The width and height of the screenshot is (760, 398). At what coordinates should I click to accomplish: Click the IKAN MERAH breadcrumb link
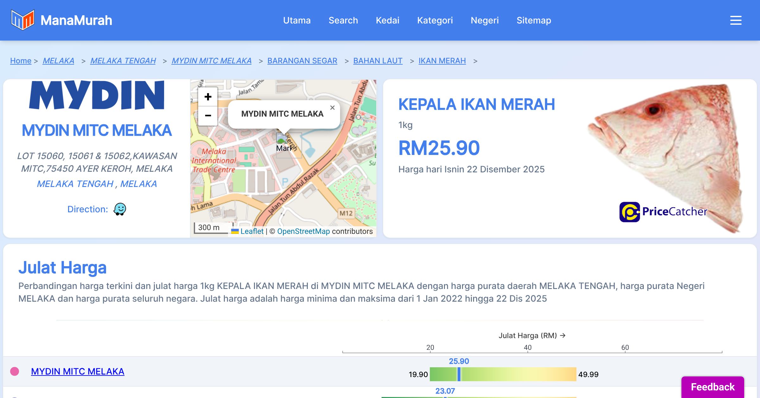[442, 61]
